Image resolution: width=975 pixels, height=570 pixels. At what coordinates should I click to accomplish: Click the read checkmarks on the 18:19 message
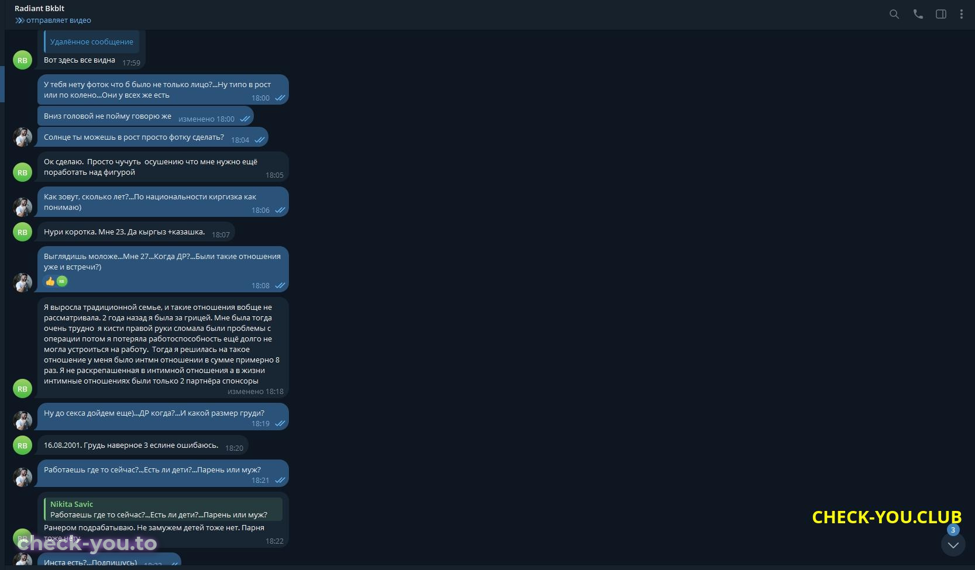pos(280,423)
